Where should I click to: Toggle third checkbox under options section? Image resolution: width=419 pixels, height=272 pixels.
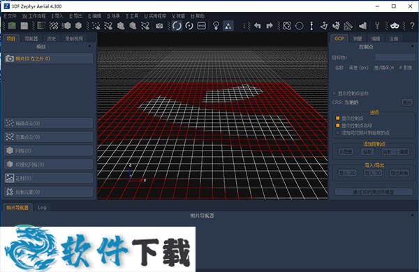pos(338,133)
